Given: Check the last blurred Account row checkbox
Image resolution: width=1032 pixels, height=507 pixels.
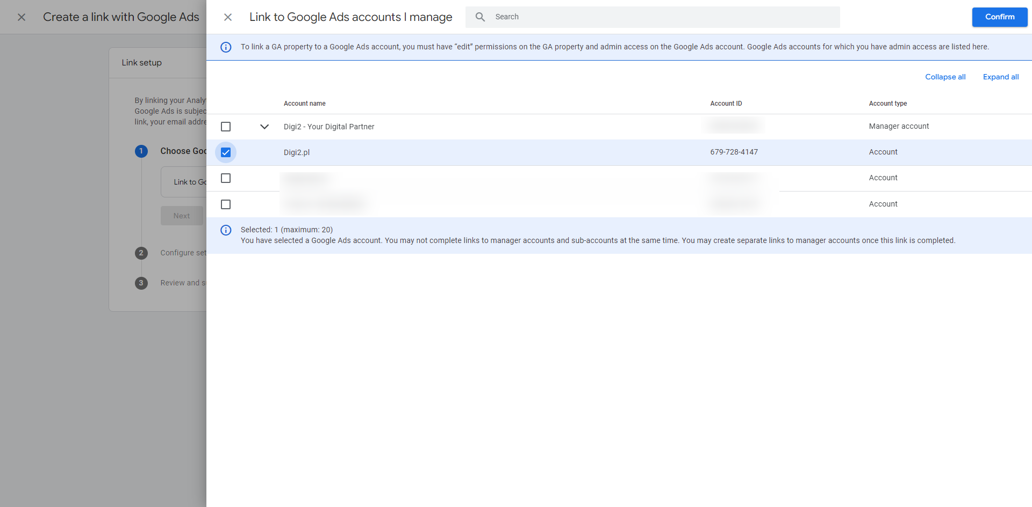Looking at the screenshot, I should [226, 204].
